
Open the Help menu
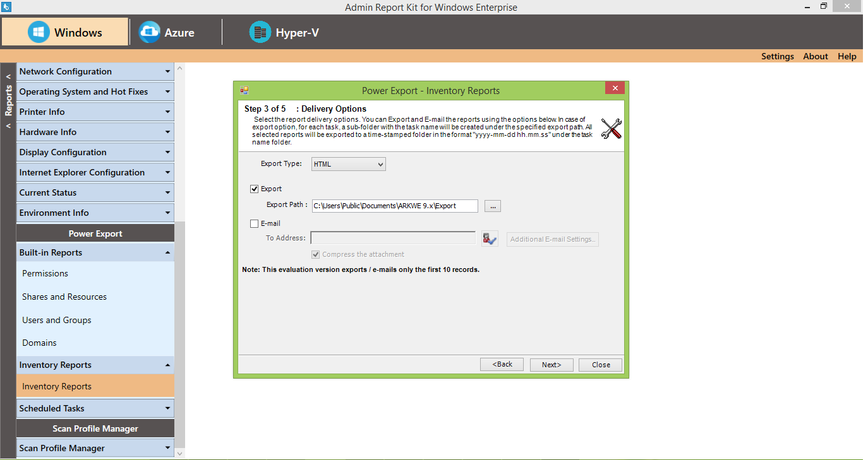(847, 56)
